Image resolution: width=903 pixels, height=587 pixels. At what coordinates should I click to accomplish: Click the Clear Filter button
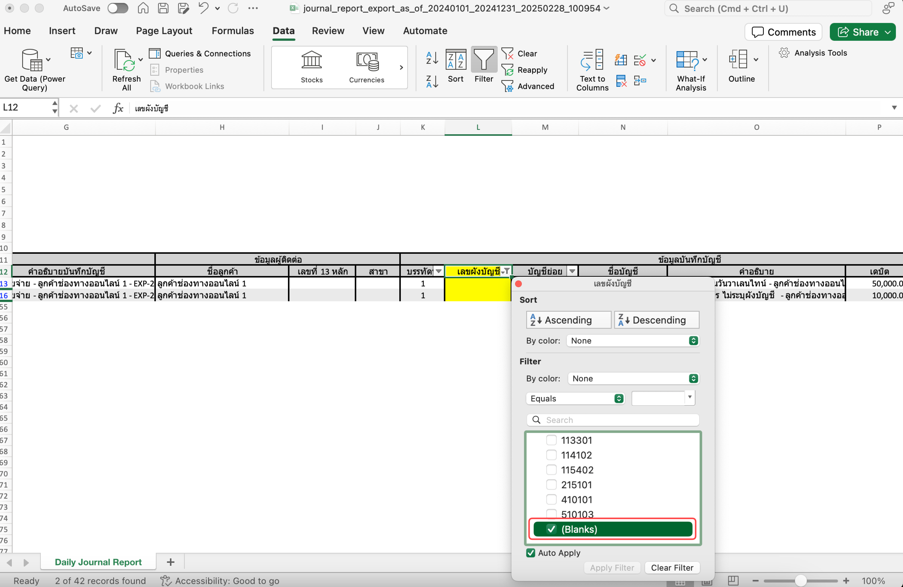672,567
